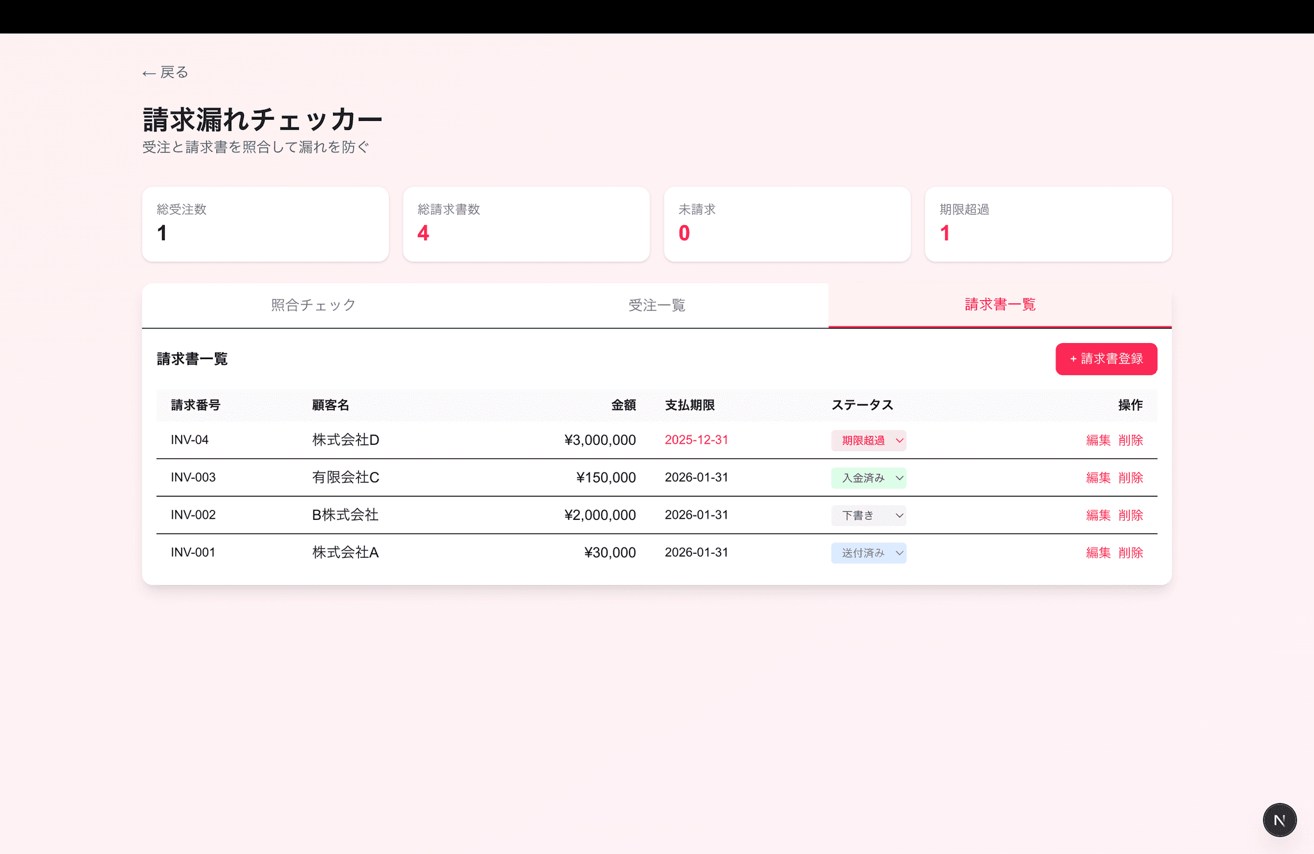
Task: Edit invoice INV-003 for 有限会社C
Action: coord(1098,478)
